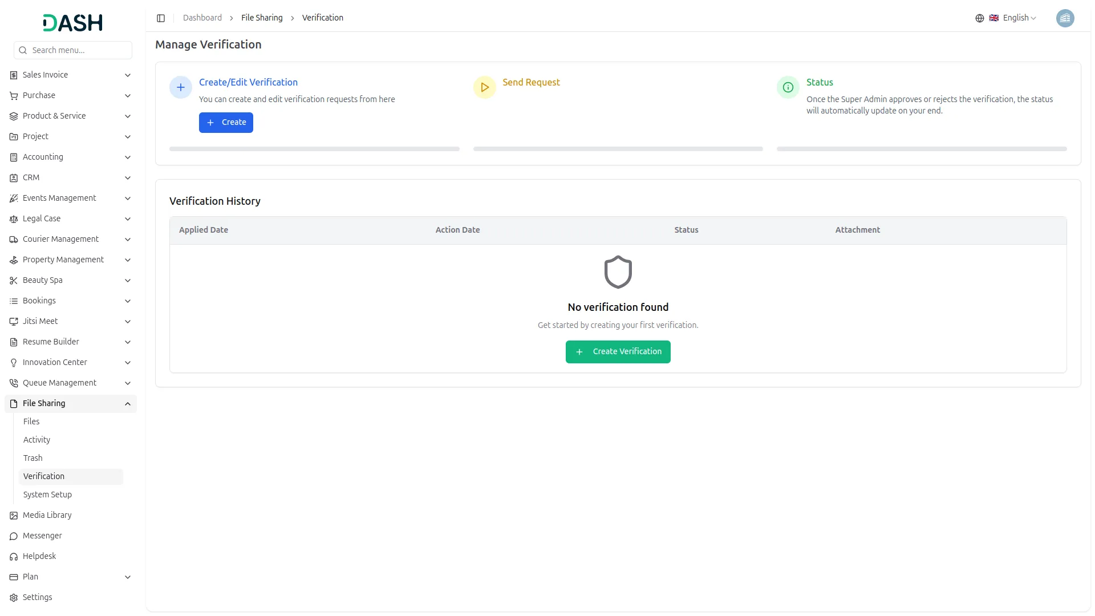The width and height of the screenshot is (1095, 616).
Task: Open the English language dropdown
Action: (x=1016, y=18)
